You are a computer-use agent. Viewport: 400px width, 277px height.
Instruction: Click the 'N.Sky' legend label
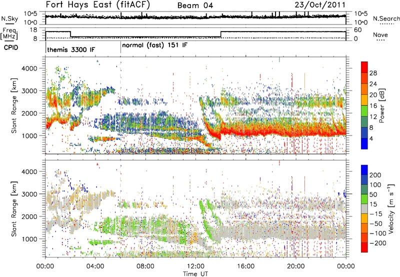(x=9, y=18)
